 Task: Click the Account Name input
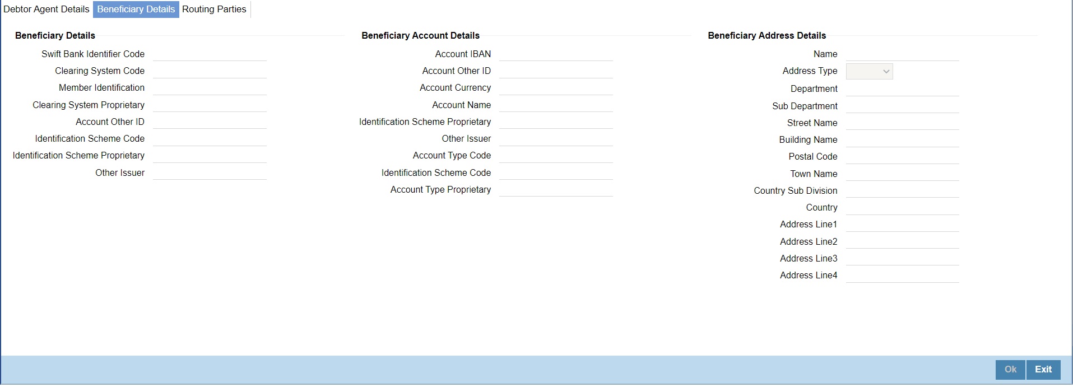pos(556,105)
